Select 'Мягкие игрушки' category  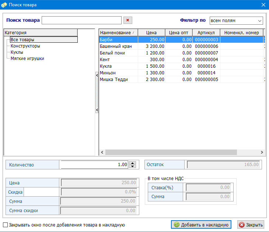coord(27,59)
